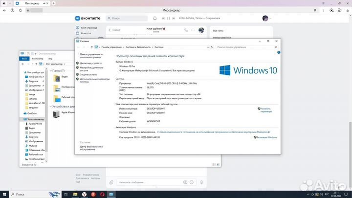
Task: Select the 'Компьютер' ribbon tab
Action: [37, 58]
